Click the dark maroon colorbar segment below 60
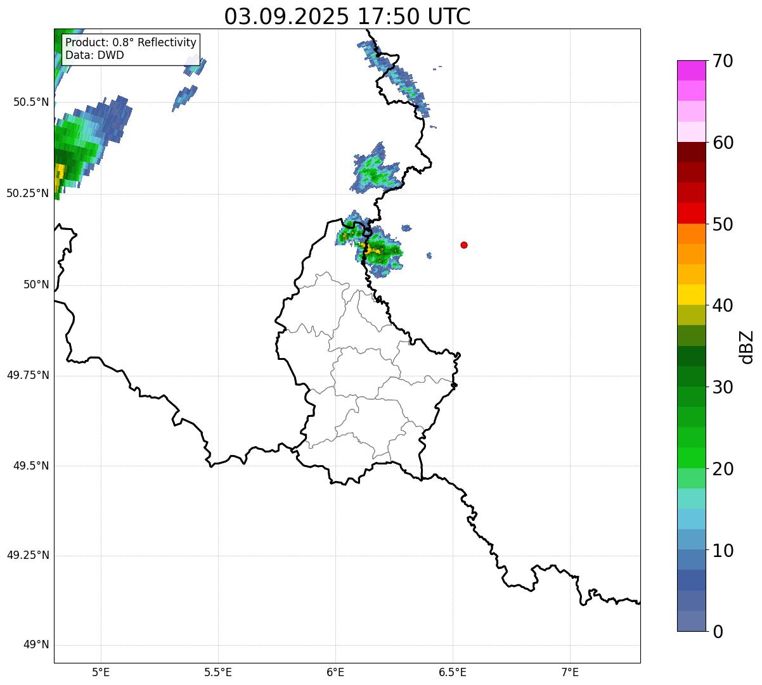Image resolution: width=762 pixels, height=685 pixels. click(x=691, y=152)
